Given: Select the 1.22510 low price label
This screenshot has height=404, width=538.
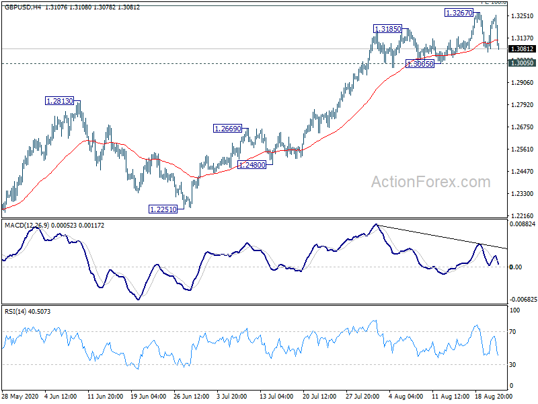Looking at the screenshot, I should click(163, 209).
